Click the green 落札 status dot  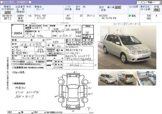(130, 16)
